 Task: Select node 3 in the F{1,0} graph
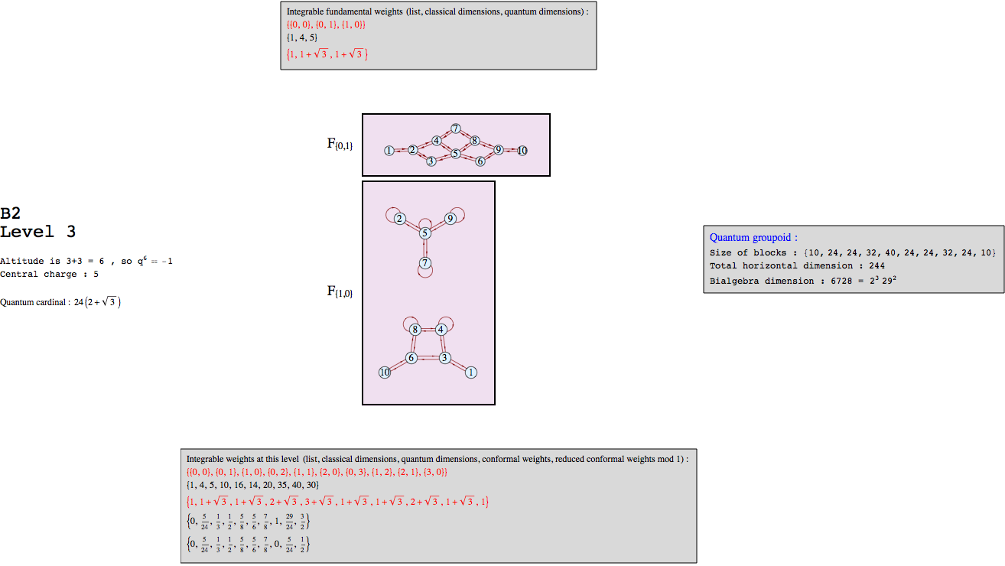[x=444, y=358]
